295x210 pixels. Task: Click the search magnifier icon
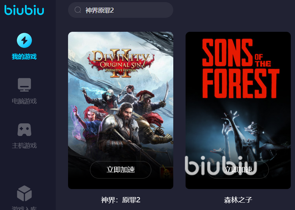tap(78, 10)
